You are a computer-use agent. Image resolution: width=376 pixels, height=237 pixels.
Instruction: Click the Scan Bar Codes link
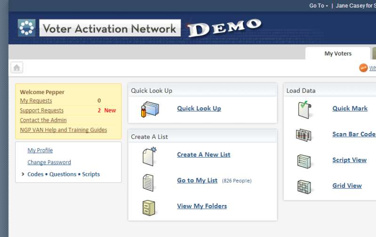[354, 134]
